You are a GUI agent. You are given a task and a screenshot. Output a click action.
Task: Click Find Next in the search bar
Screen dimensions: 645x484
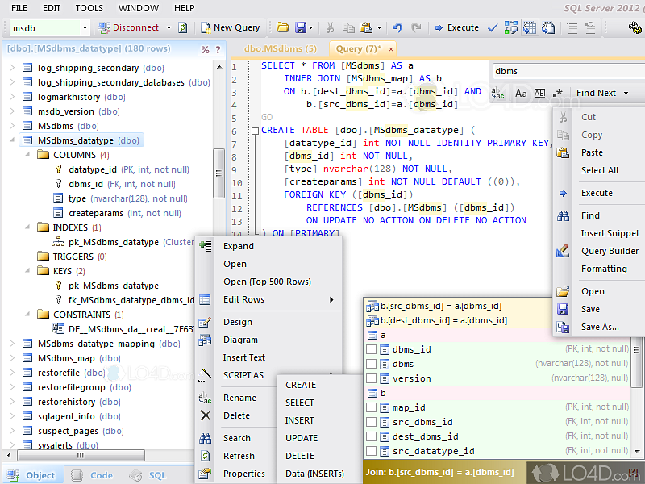(x=596, y=94)
